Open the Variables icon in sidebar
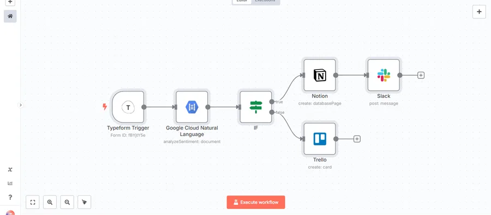This screenshot has height=215, width=491. click(x=10, y=169)
